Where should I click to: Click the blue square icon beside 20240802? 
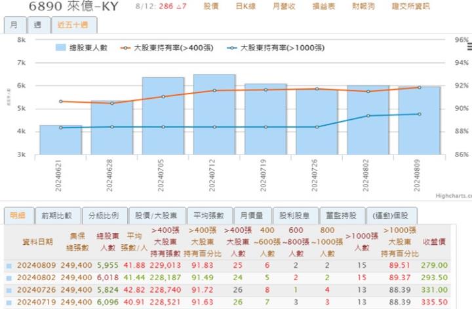point(9,278)
